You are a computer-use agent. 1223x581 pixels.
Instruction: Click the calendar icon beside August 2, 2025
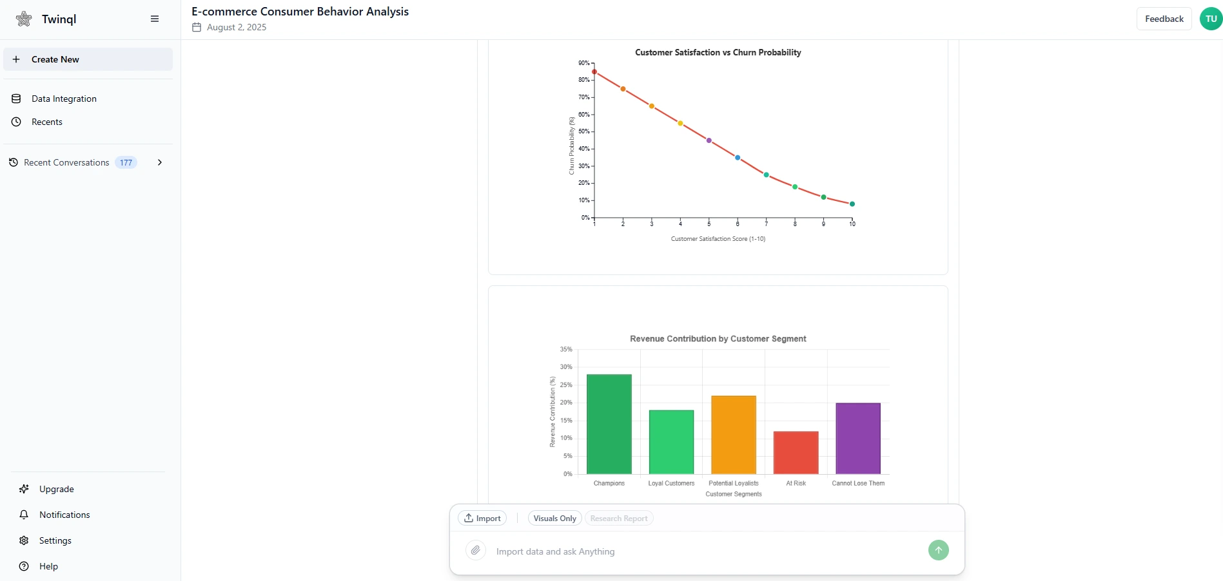pyautogui.click(x=197, y=27)
